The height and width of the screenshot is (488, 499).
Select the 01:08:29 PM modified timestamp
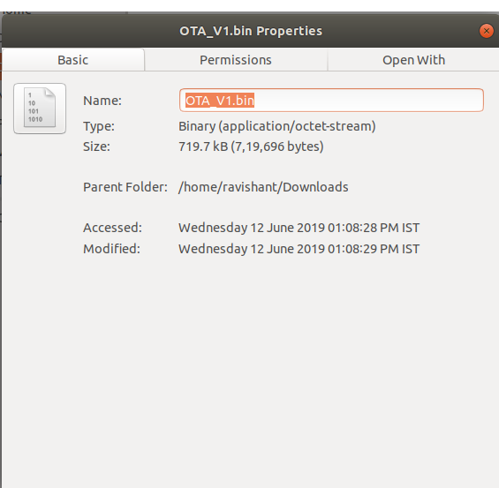[x=363, y=249]
